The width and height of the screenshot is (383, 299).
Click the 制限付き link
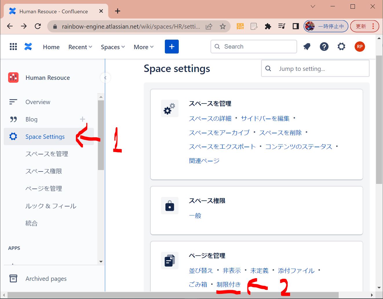coord(229,285)
